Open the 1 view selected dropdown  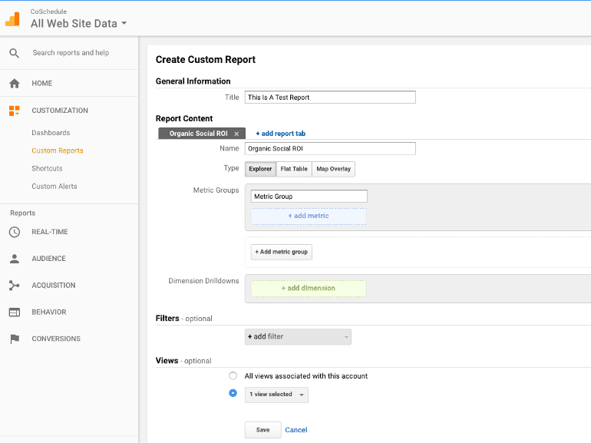pyautogui.click(x=276, y=395)
